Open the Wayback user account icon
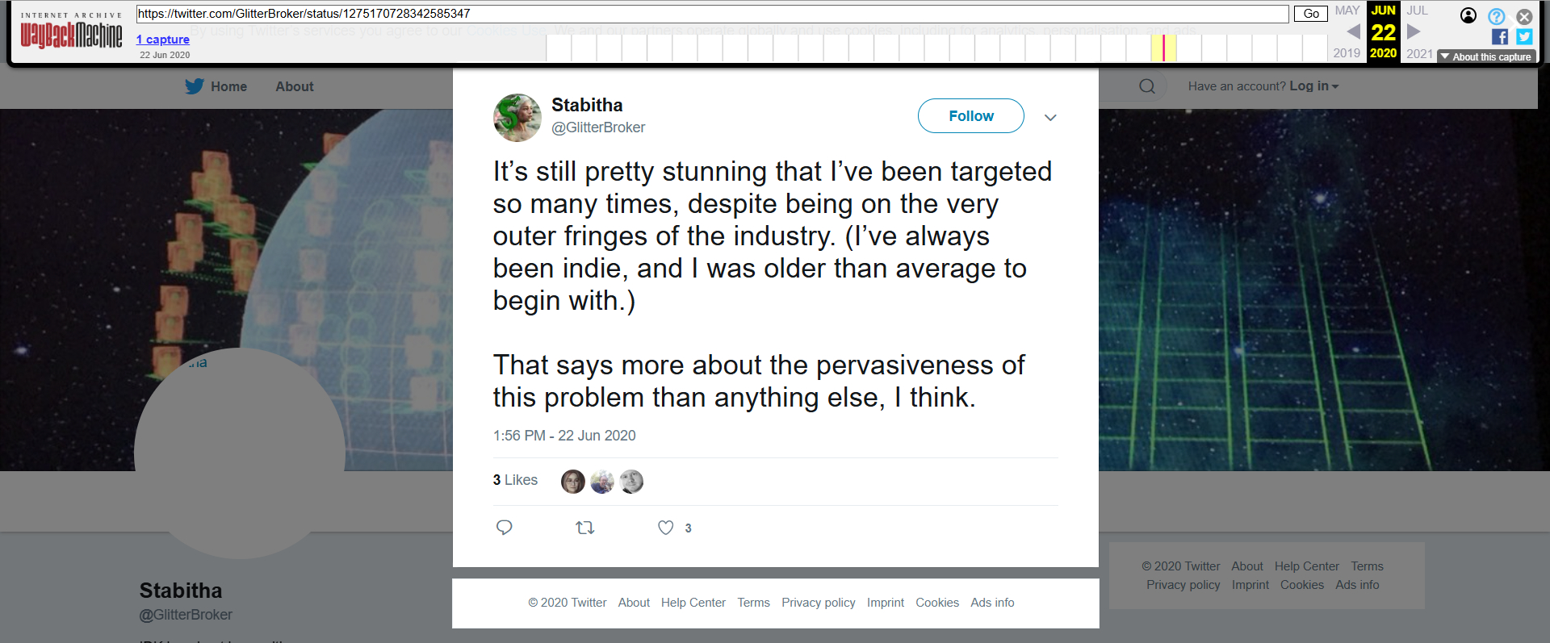Screen dimensions: 1550x643 1468,16
